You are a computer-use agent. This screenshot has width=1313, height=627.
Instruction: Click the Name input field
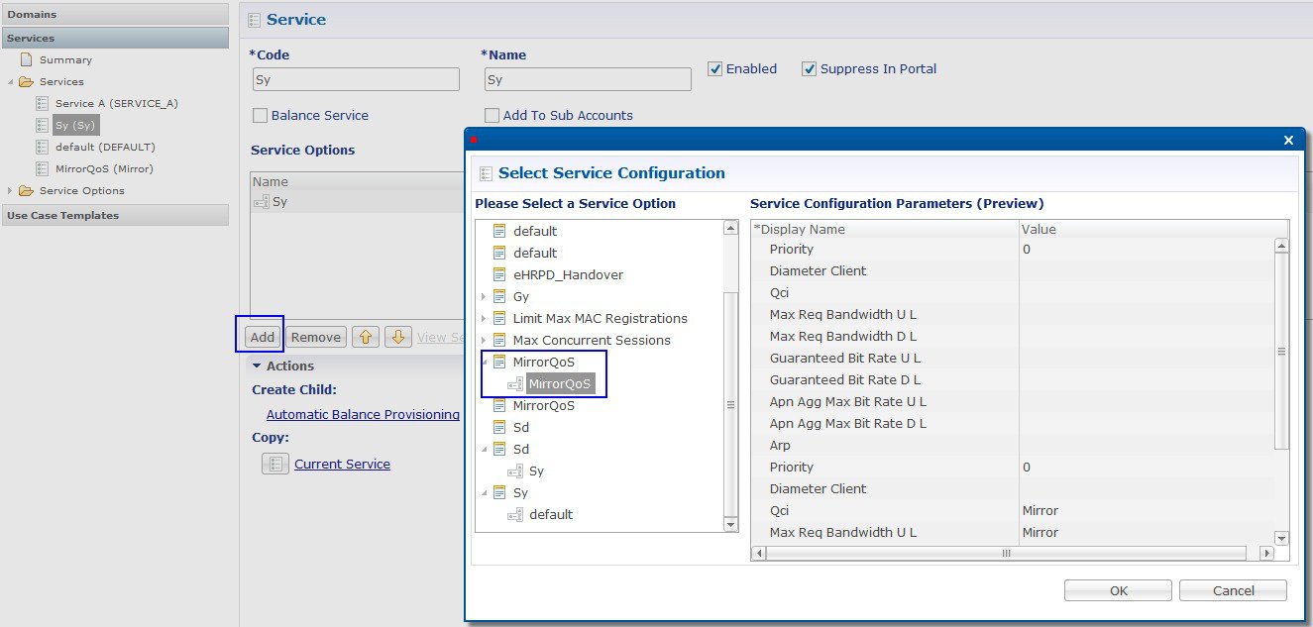point(588,79)
